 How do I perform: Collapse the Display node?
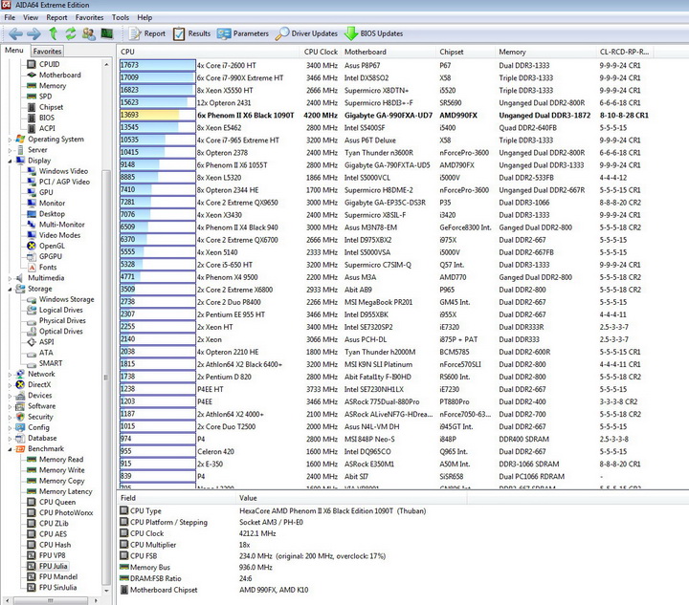pyautogui.click(x=10, y=161)
